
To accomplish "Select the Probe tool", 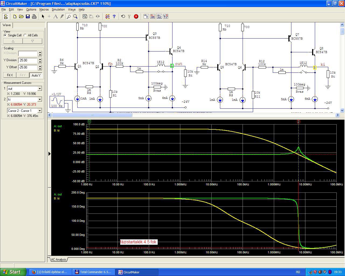I will tap(69, 16).
